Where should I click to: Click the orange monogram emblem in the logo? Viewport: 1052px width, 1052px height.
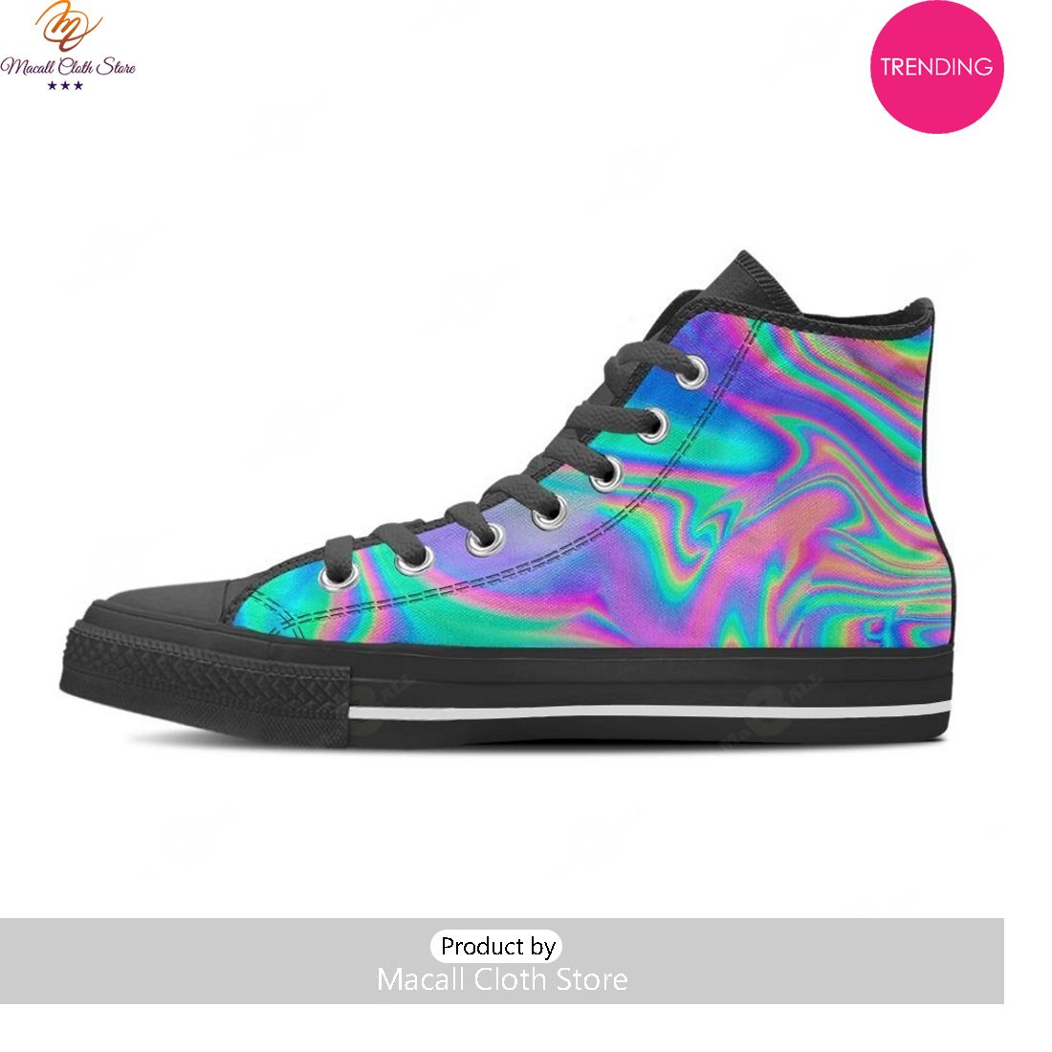67,27
